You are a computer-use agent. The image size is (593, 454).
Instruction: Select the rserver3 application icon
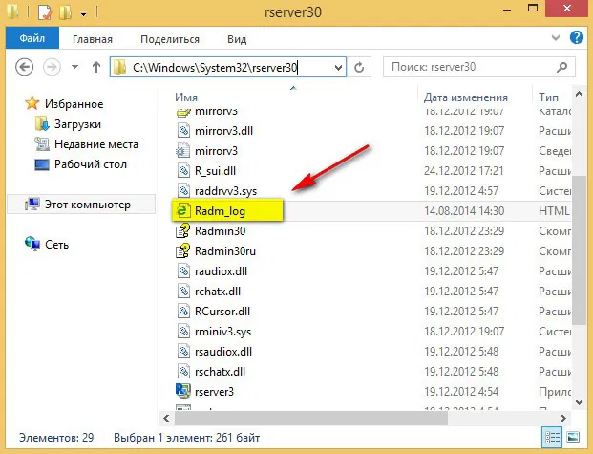183,391
